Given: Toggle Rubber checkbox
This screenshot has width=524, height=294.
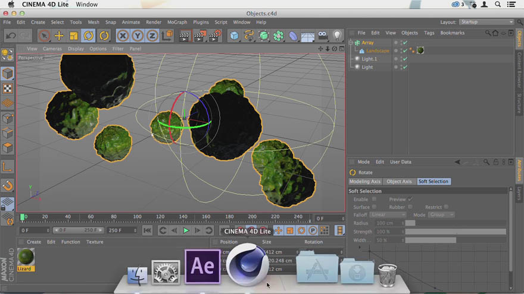Looking at the screenshot, I should tap(410, 207).
